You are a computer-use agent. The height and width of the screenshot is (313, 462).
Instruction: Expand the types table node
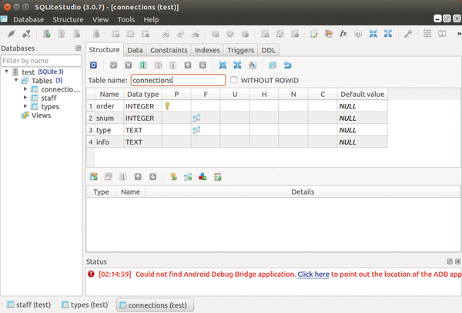click(x=25, y=106)
